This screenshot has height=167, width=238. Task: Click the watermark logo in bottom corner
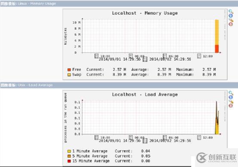pyautogui.click(x=216, y=158)
